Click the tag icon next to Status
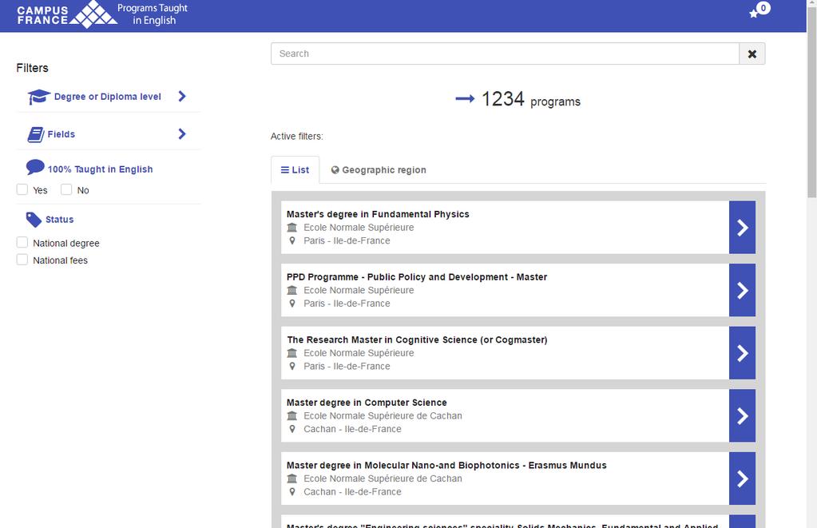Viewport: 817px width, 528px height. tap(34, 220)
